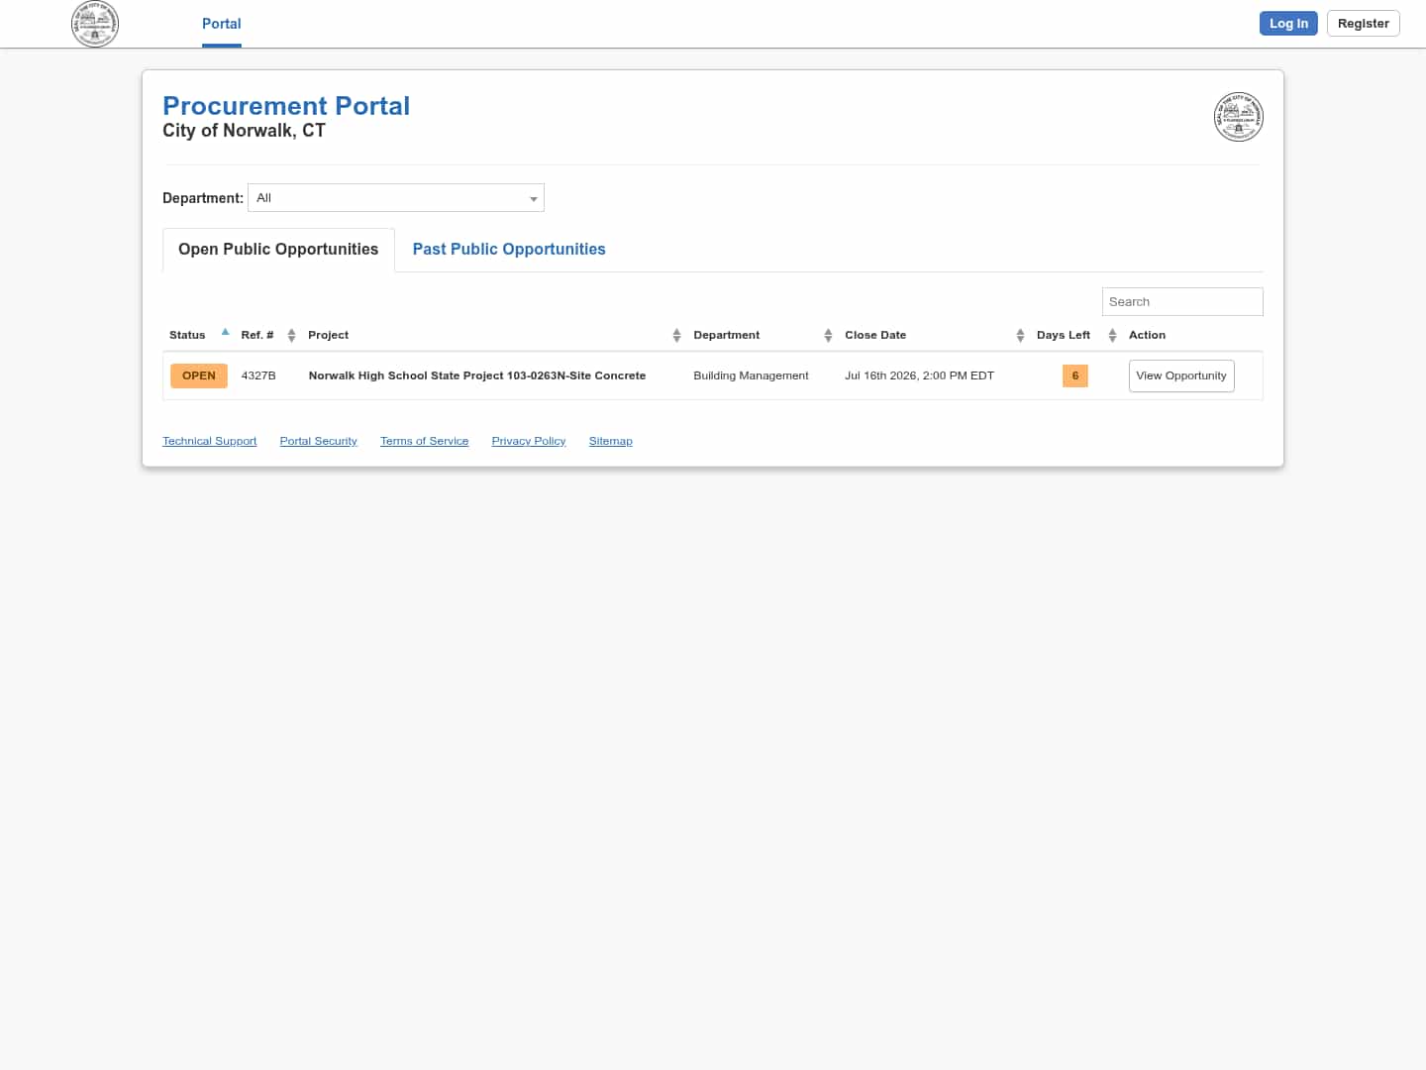This screenshot has height=1070, width=1426.
Task: Open the Sitemap link
Action: 611,442
